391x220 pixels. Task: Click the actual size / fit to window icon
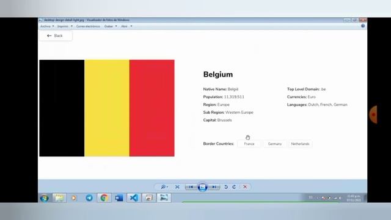click(x=177, y=187)
